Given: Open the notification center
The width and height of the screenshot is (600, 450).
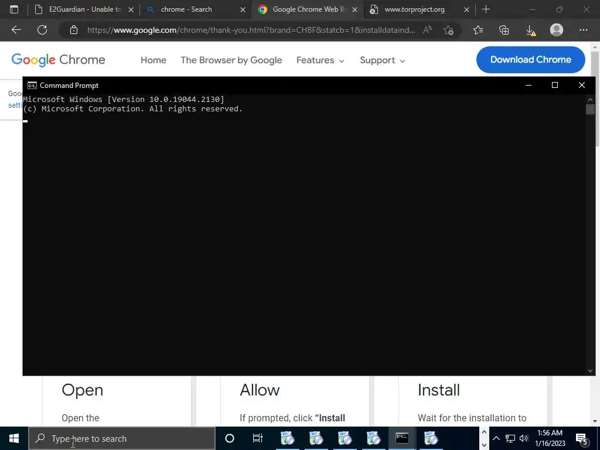Looking at the screenshot, I should pyautogui.click(x=582, y=438).
